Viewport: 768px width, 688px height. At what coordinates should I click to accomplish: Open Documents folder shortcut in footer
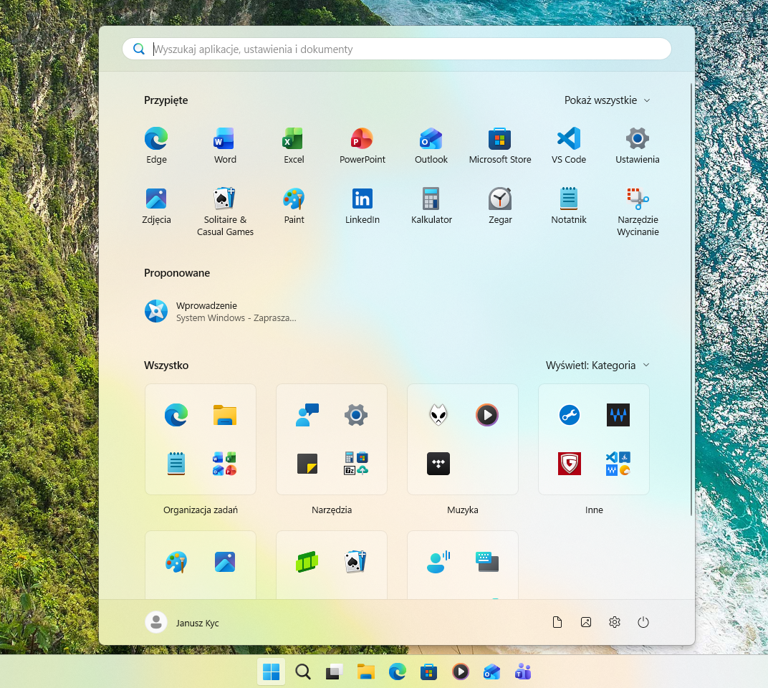[x=557, y=622]
